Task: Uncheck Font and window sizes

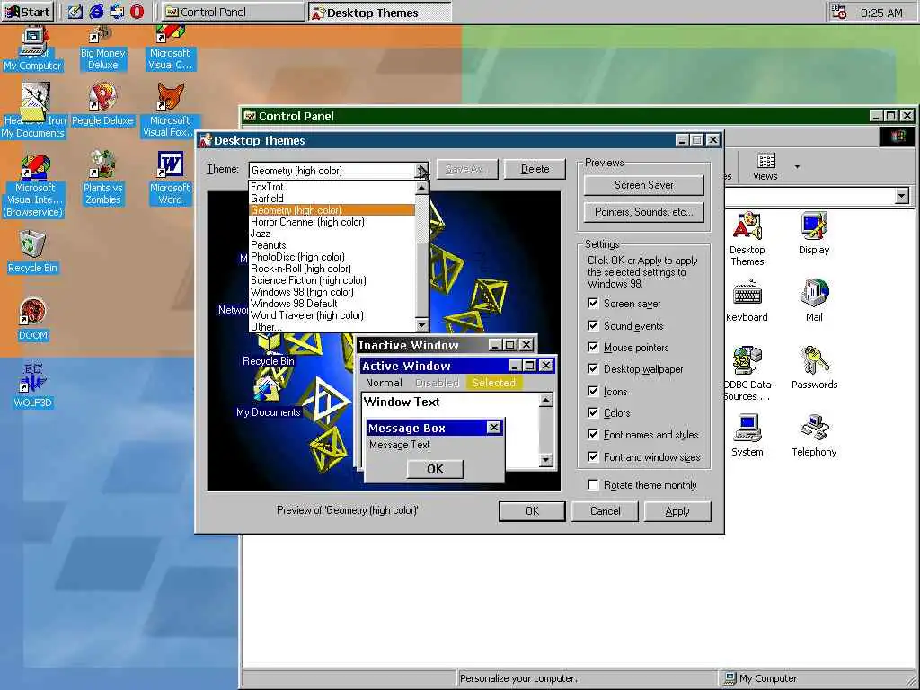Action: click(x=593, y=457)
